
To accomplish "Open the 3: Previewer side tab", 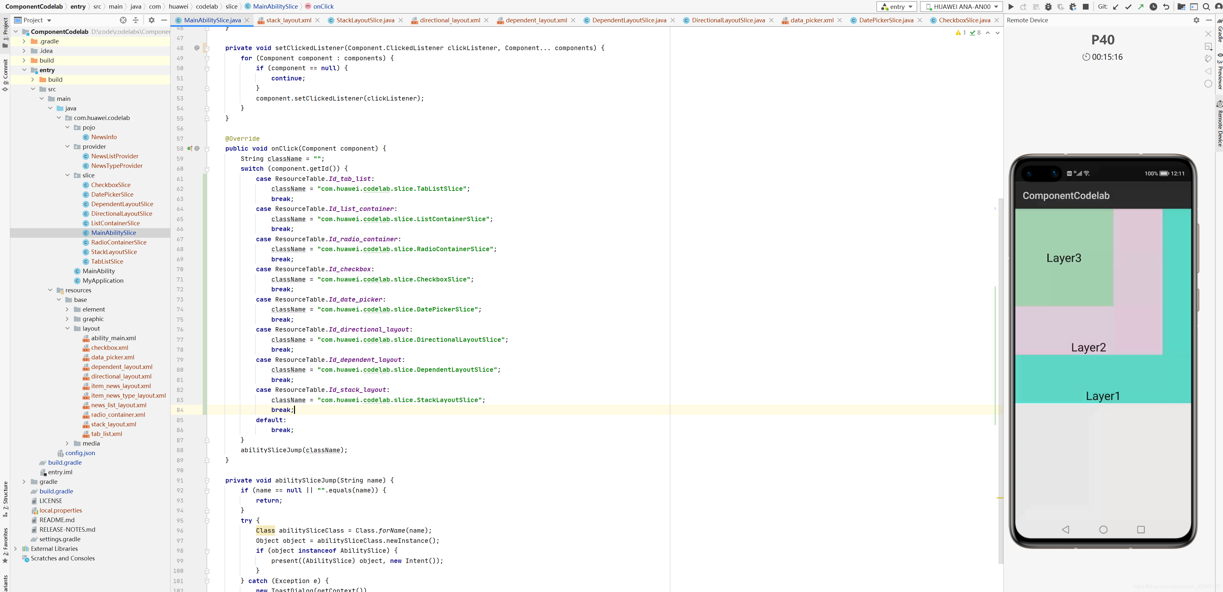I will pyautogui.click(x=1219, y=71).
